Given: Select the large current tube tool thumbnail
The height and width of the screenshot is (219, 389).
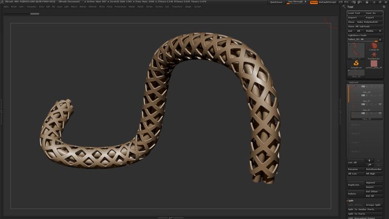Looking at the screenshot, I should coord(356,51).
